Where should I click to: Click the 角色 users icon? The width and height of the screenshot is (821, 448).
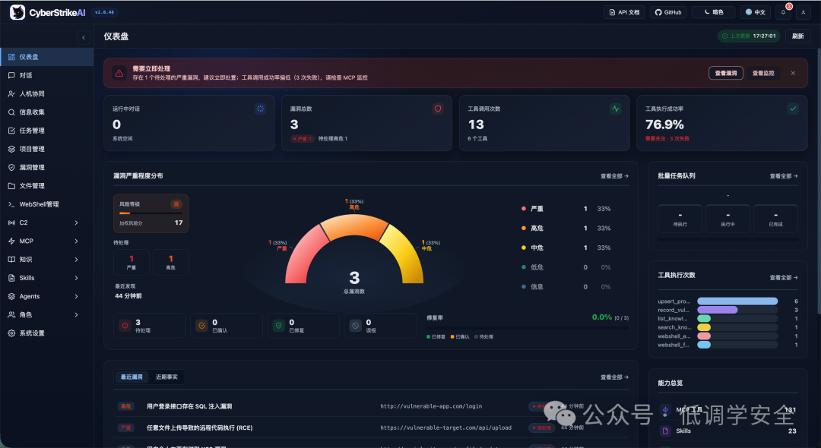click(11, 314)
